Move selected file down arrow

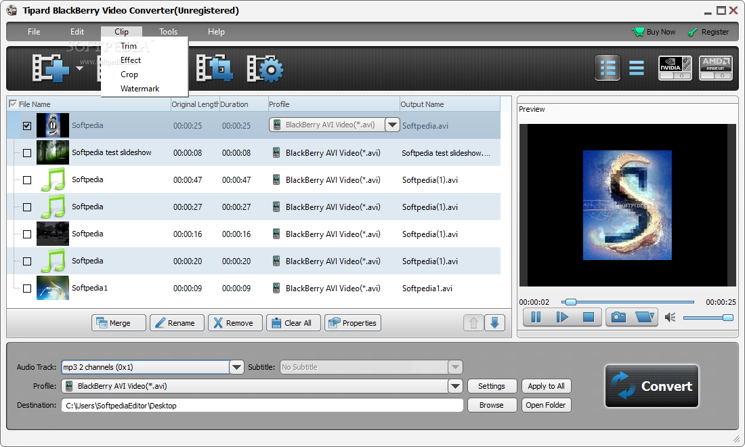[494, 323]
